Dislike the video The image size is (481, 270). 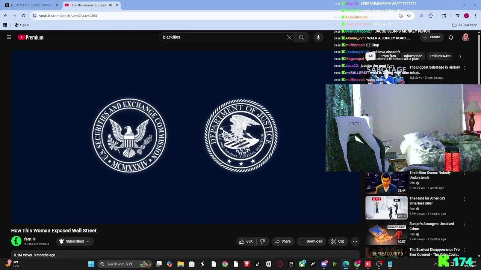[x=262, y=241]
